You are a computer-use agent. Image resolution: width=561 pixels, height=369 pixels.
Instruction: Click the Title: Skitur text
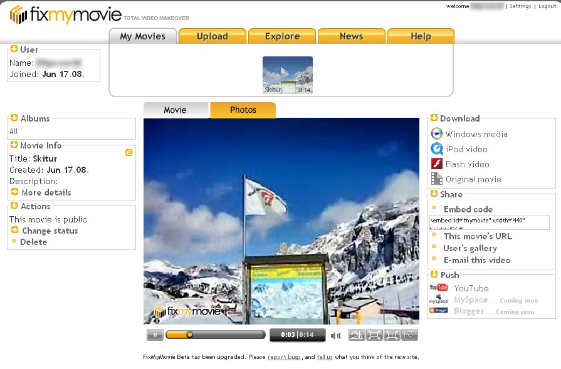33,159
